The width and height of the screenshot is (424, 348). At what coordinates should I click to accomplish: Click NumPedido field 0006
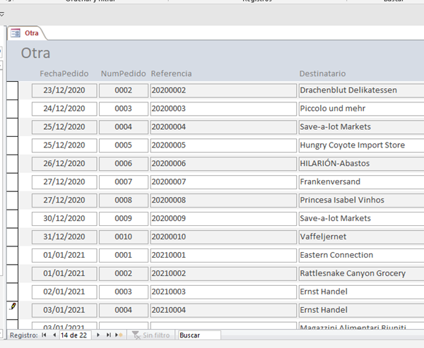[x=124, y=164]
